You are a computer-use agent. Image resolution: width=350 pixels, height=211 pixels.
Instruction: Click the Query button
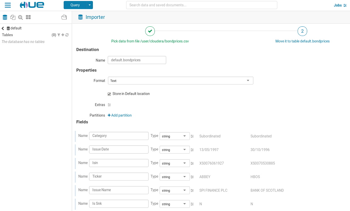75,5
